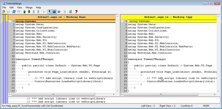Open the Help menu dropdown
This screenshot has width=222, height=109.
click(x=38, y=7)
